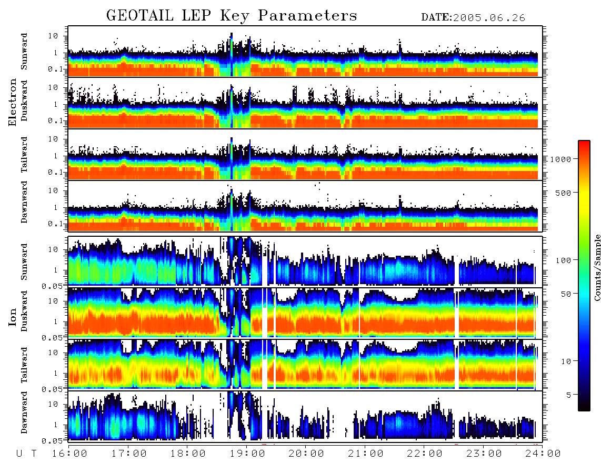This screenshot has width=601, height=463.
Task: Open the Ion Duskward spectrogram panel
Action: pos(305,313)
